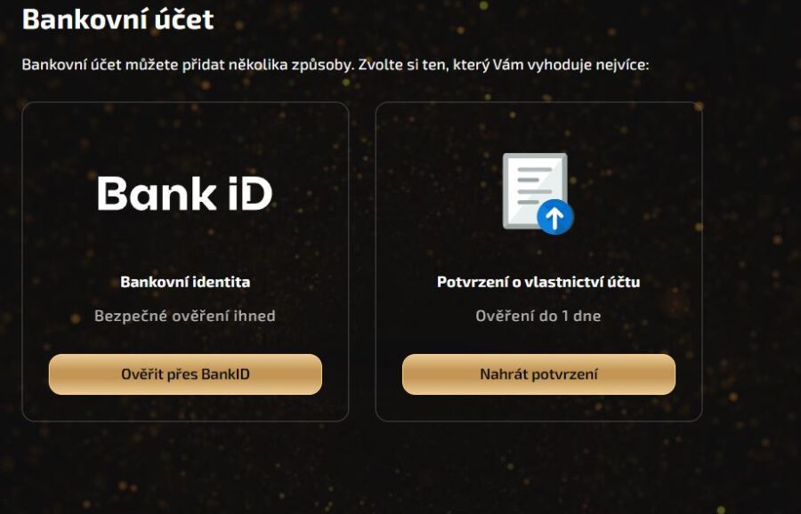Click the document upload icon
The image size is (801, 514).
[534, 194]
